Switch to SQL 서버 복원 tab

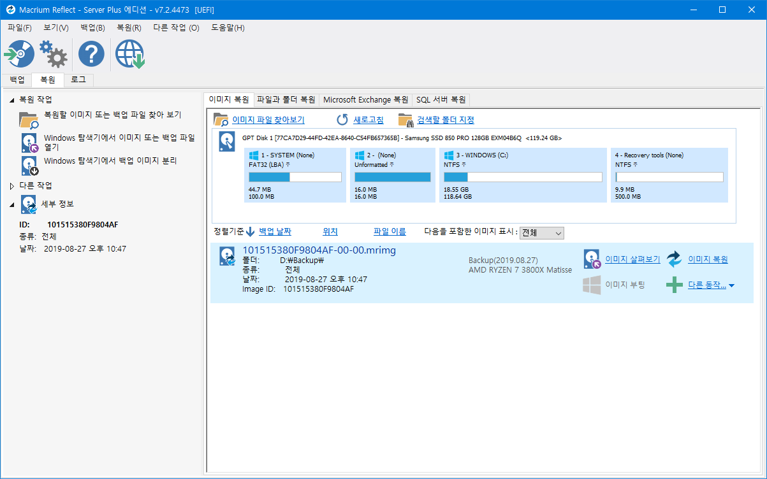(441, 100)
